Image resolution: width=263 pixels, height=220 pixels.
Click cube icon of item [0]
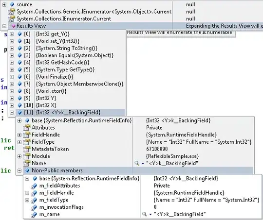19,34
